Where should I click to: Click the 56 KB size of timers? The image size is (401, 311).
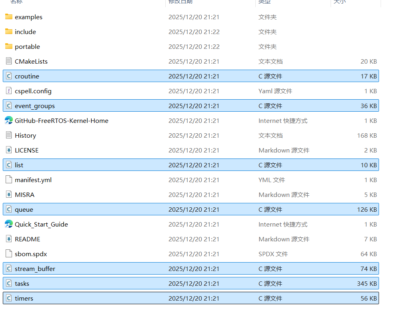pyautogui.click(x=369, y=299)
